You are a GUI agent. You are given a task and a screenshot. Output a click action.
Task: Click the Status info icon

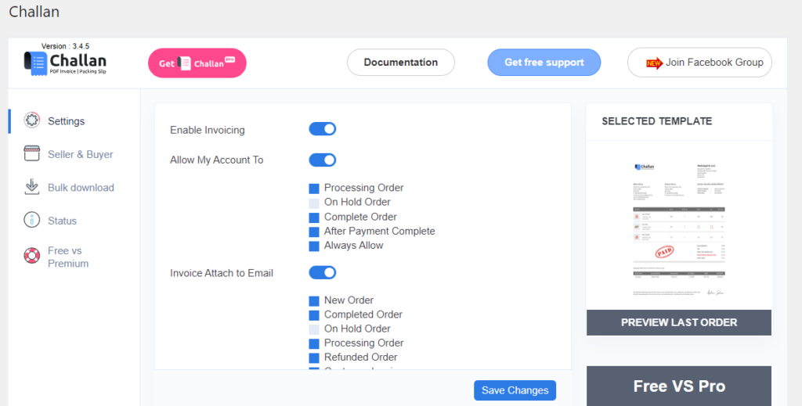click(31, 220)
